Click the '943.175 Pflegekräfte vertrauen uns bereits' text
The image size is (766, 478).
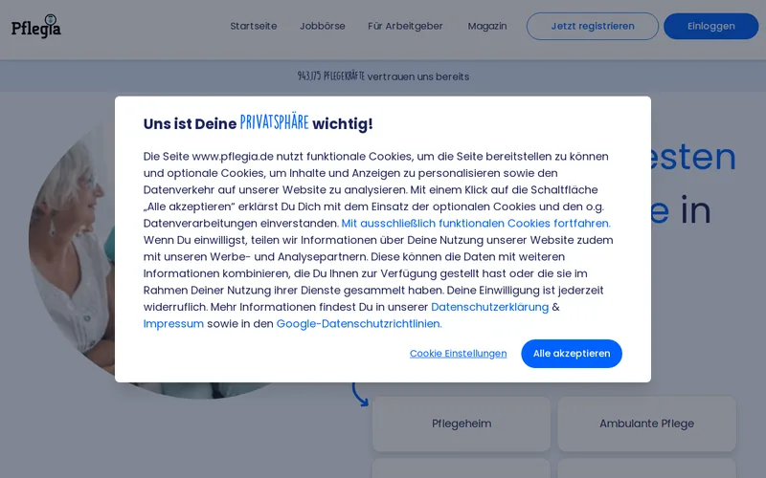coord(384,76)
